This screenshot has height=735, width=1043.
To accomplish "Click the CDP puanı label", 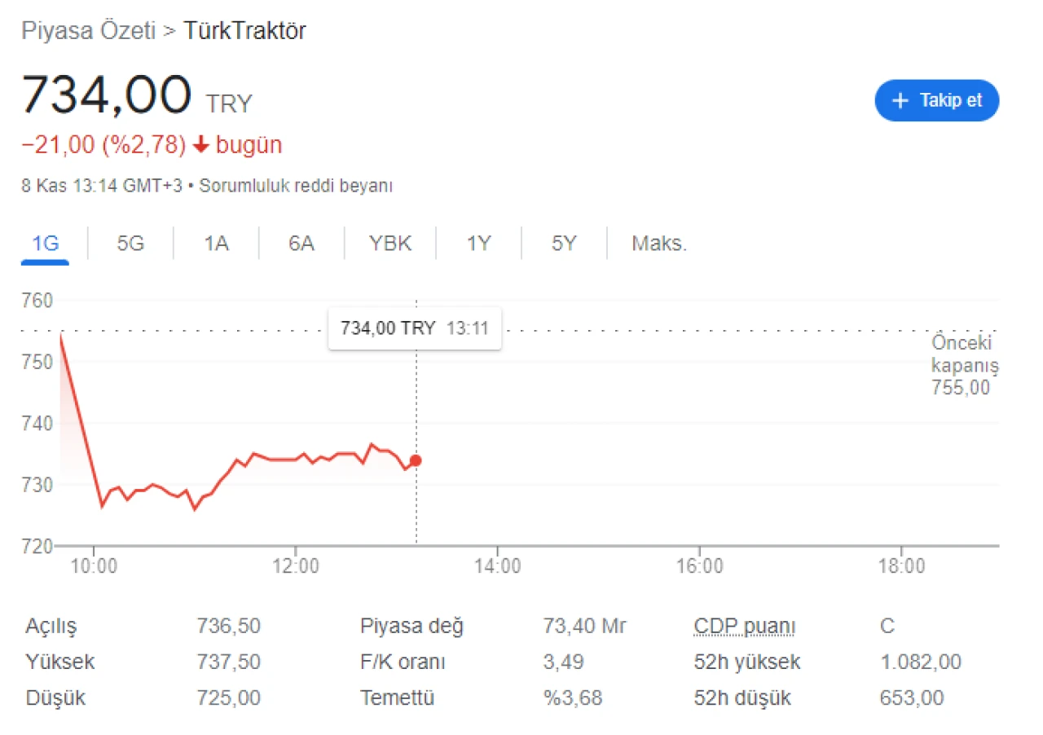I will [x=745, y=627].
